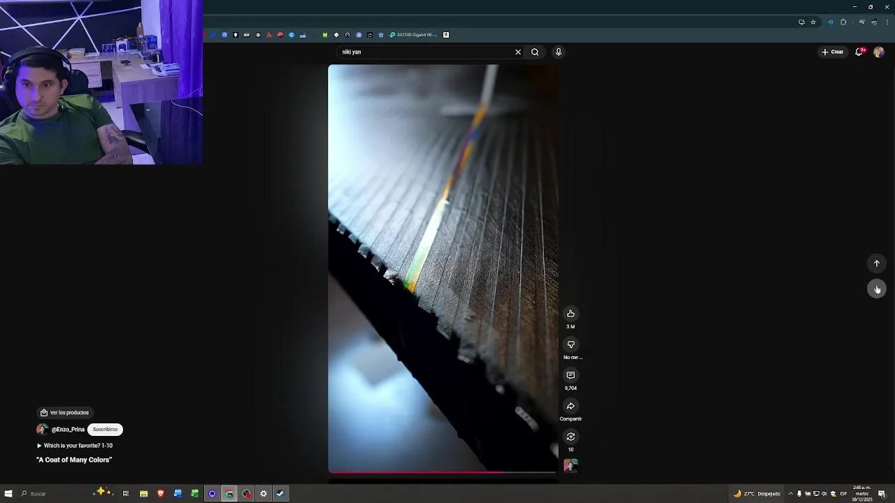The image size is (895, 503).
Task: Click the Enzo_Prina channel avatar
Action: tap(42, 430)
